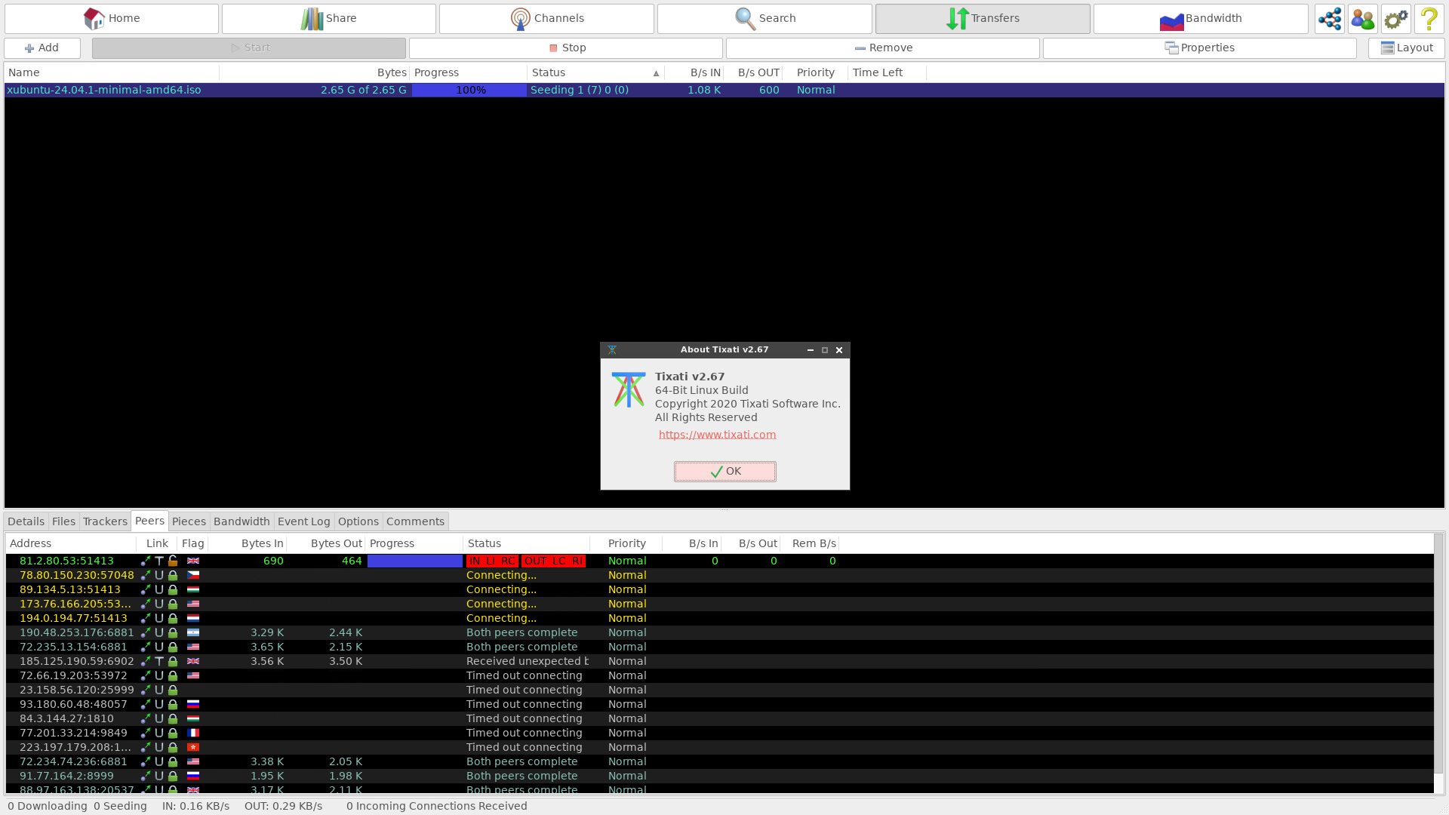Click OK in About Tixati dialog
The width and height of the screenshot is (1449, 815).
724,472
